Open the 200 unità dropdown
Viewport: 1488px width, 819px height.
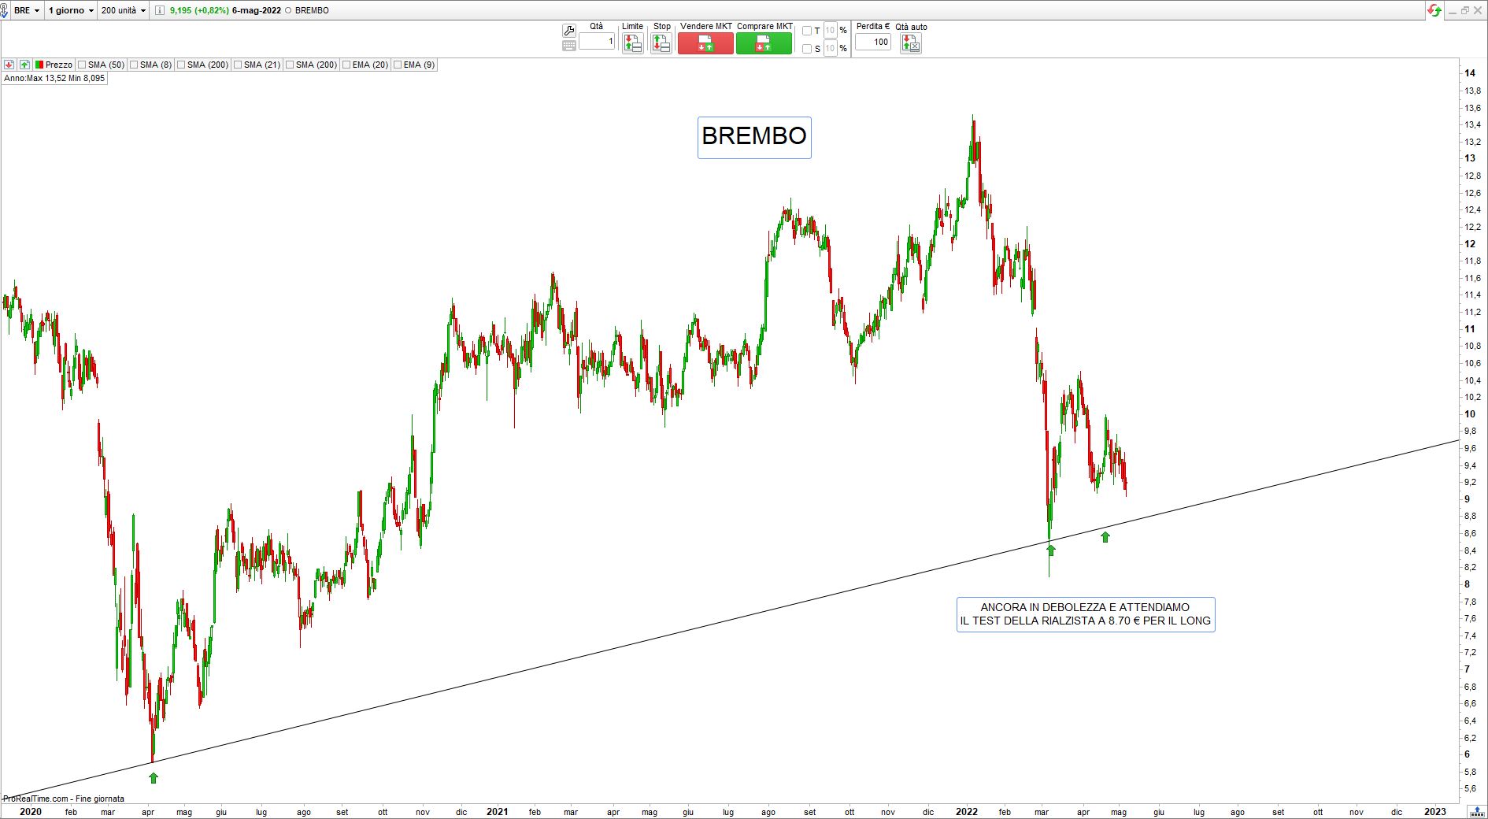[x=124, y=10]
